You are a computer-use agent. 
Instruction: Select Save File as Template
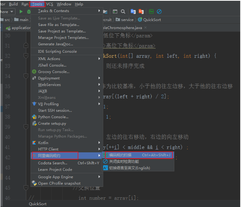pyautogui.click(x=67, y=25)
